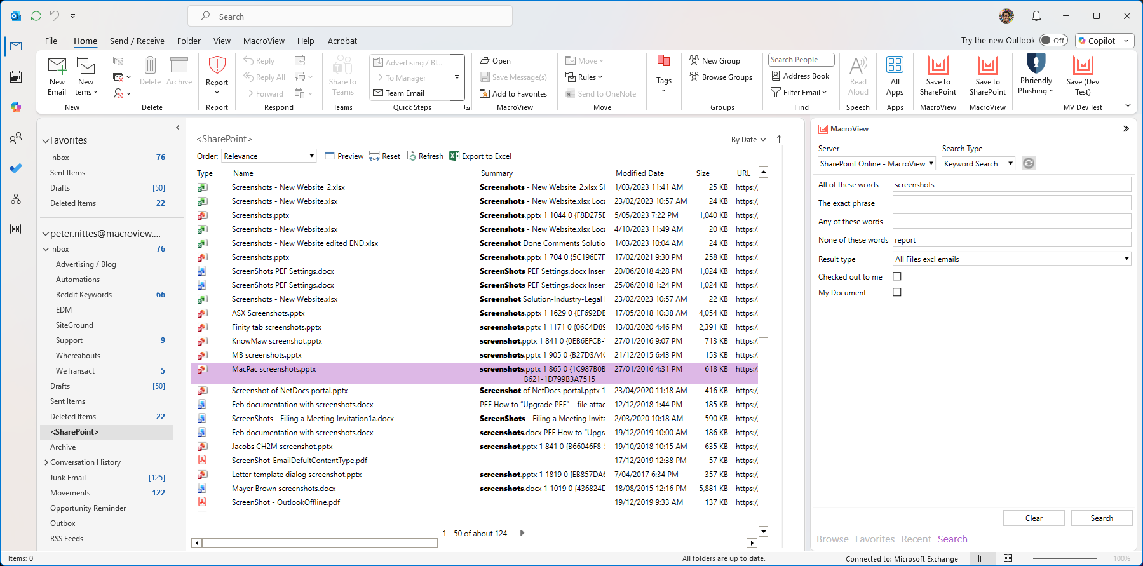The width and height of the screenshot is (1143, 566).
Task: Click the Preview button in results toolbar
Action: (344, 156)
